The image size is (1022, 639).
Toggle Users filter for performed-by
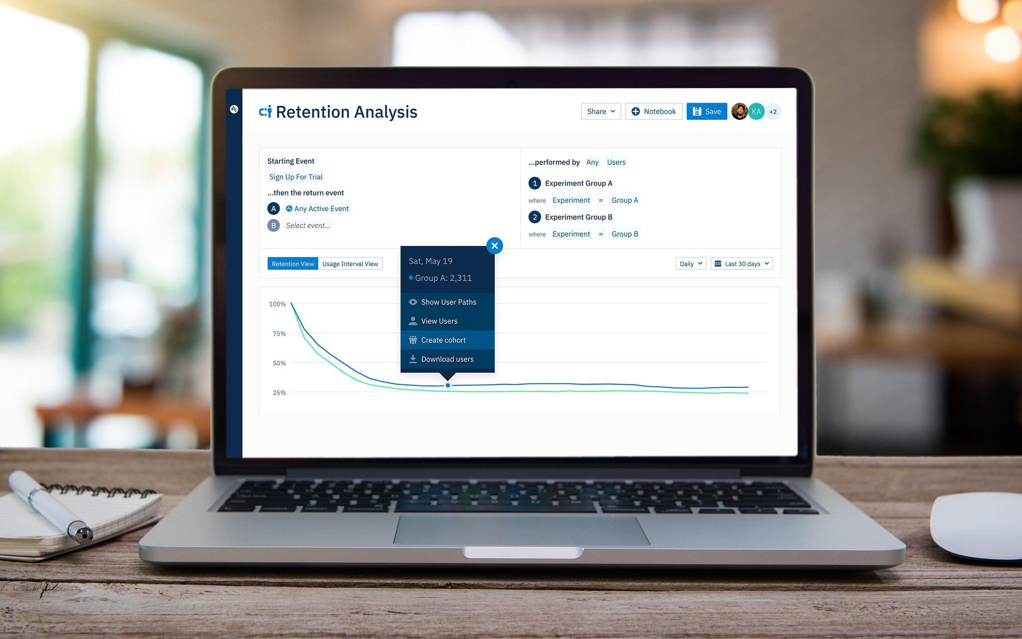click(x=616, y=162)
